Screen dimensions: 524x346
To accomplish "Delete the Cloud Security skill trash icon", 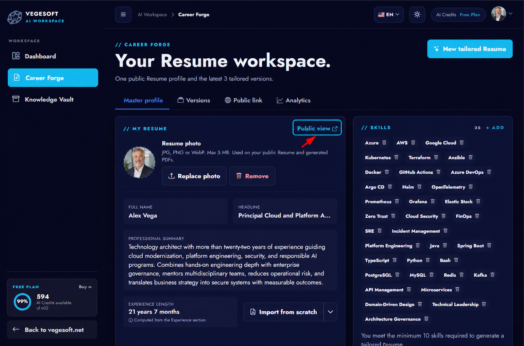I will tap(443, 216).
